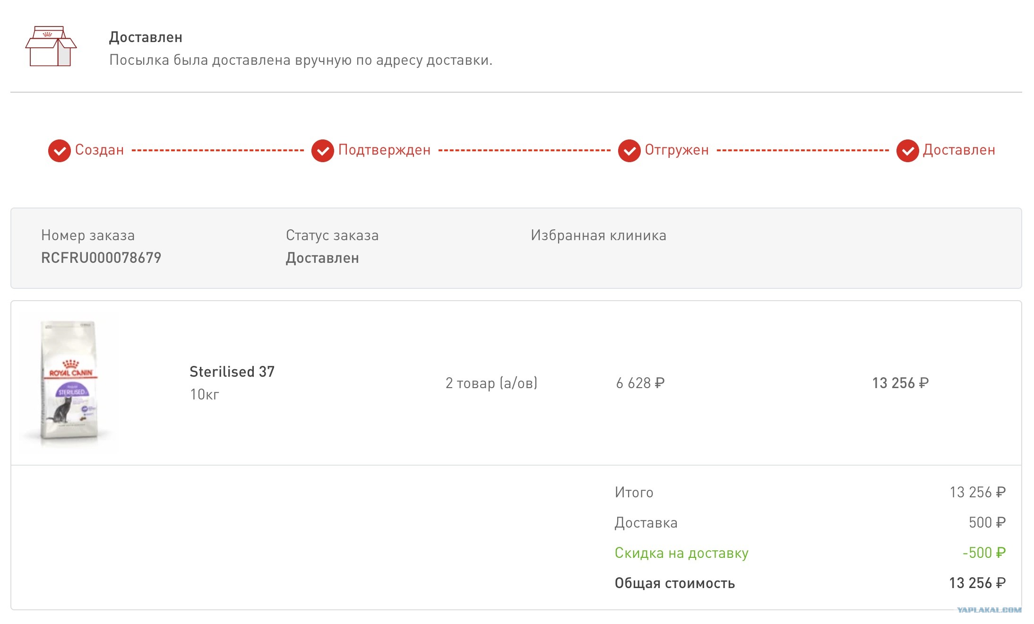This screenshot has height=624, width=1034.
Task: Click the checkmark icon beside Создан
Action: point(60,151)
